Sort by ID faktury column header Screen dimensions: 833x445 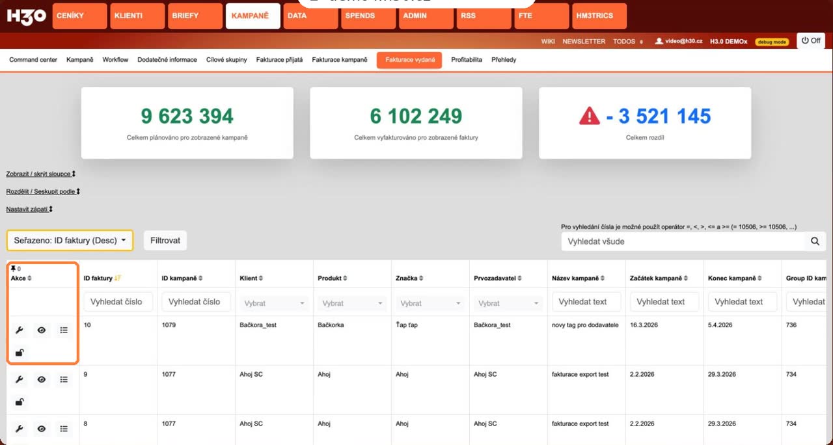[102, 278]
